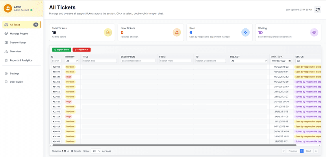Click the Search Department input
The image size is (326, 157).
211,61
